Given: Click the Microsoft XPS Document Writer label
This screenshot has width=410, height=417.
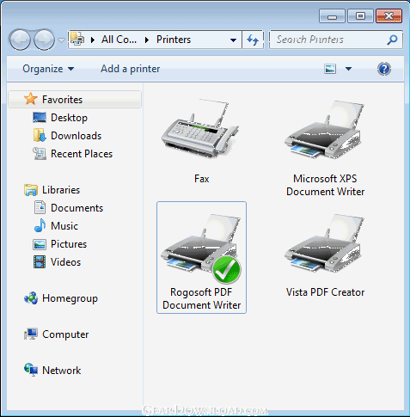Looking at the screenshot, I should click(x=325, y=185).
